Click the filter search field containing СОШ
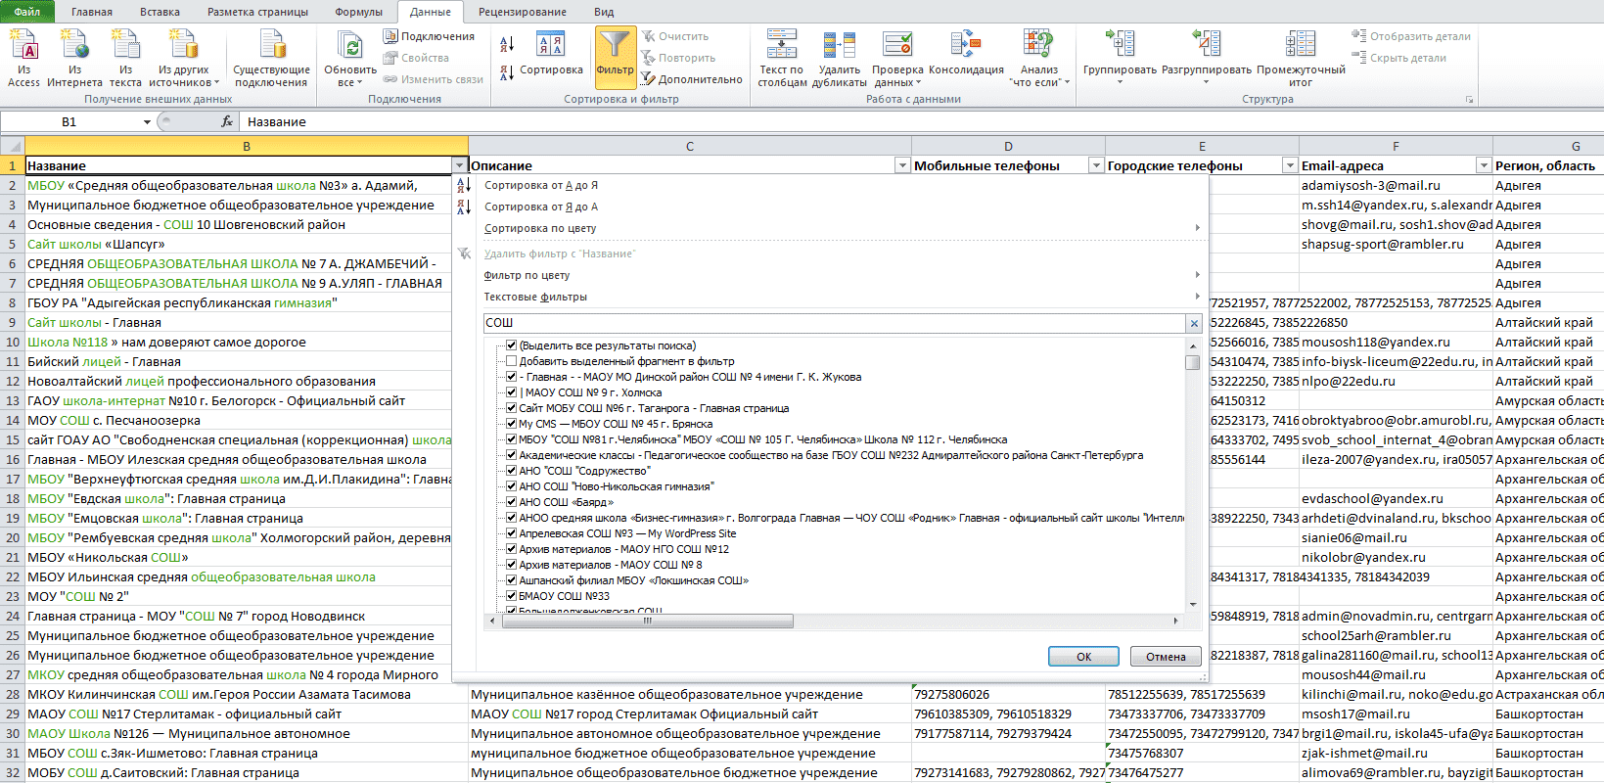This screenshot has height=783, width=1604. click(x=835, y=323)
